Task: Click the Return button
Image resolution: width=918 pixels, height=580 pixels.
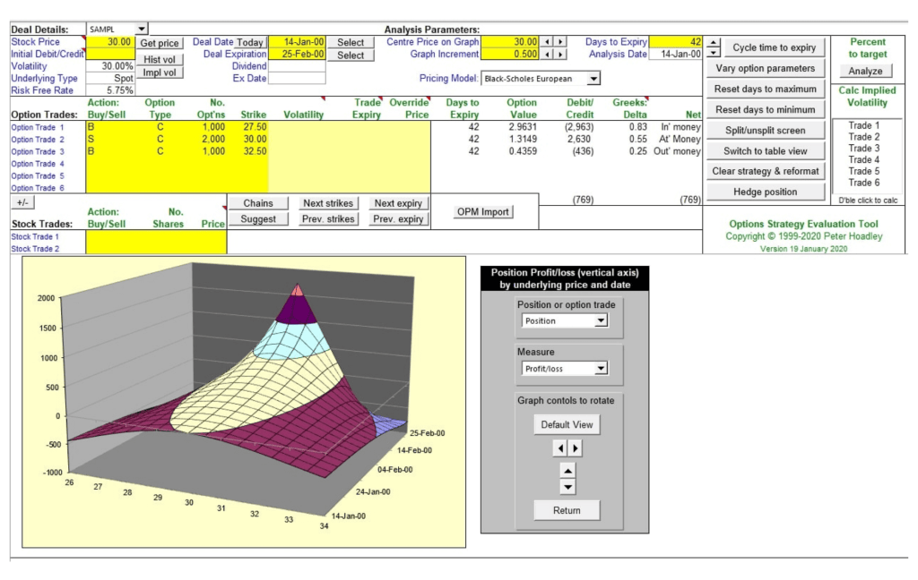Action: 567,510
